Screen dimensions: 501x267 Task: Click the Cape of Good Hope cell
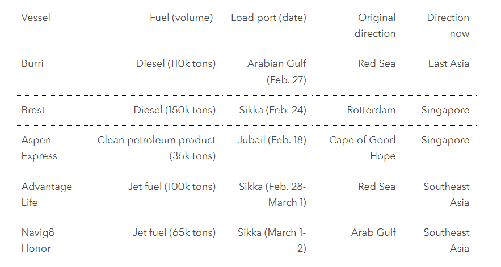pyautogui.click(x=362, y=148)
